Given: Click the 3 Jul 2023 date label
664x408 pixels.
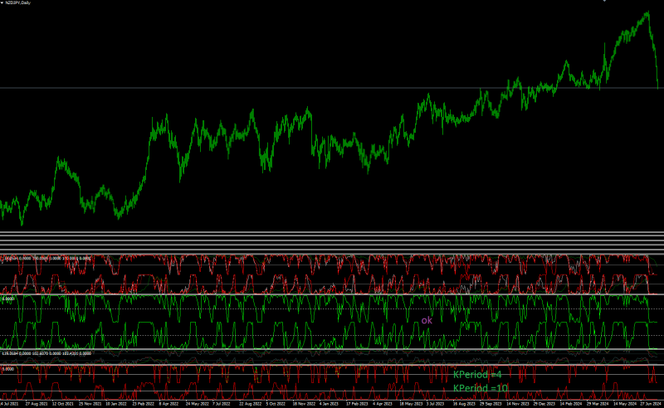Looking at the screenshot, I should pyautogui.click(x=435, y=404).
